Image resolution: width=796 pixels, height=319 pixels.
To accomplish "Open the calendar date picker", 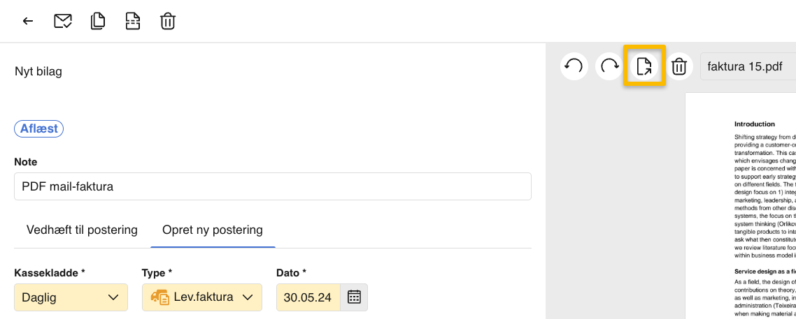I will tap(354, 297).
